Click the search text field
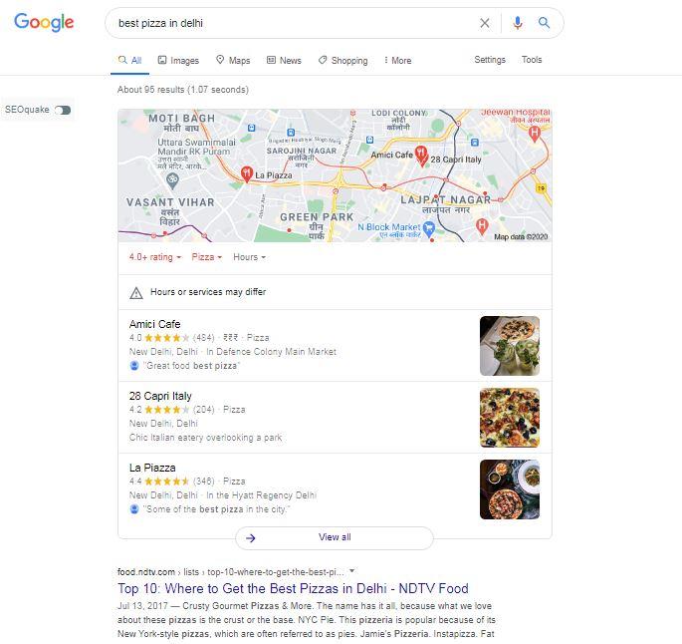 click(296, 23)
